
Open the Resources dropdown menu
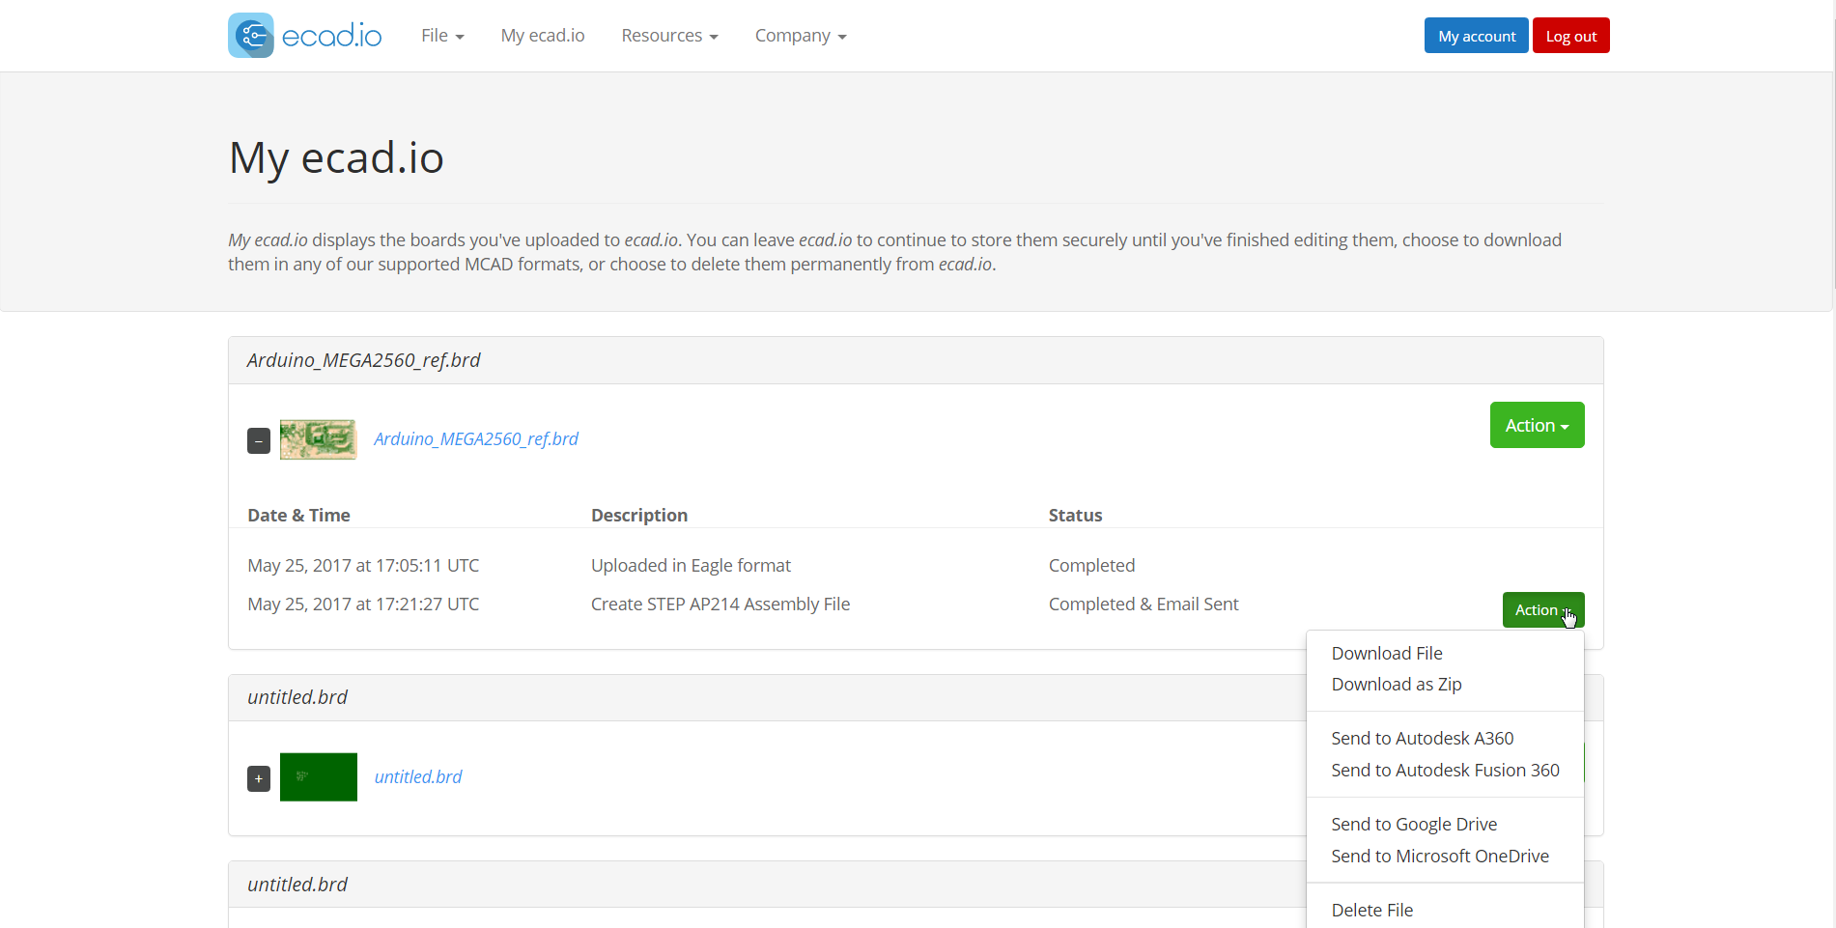pyautogui.click(x=669, y=36)
